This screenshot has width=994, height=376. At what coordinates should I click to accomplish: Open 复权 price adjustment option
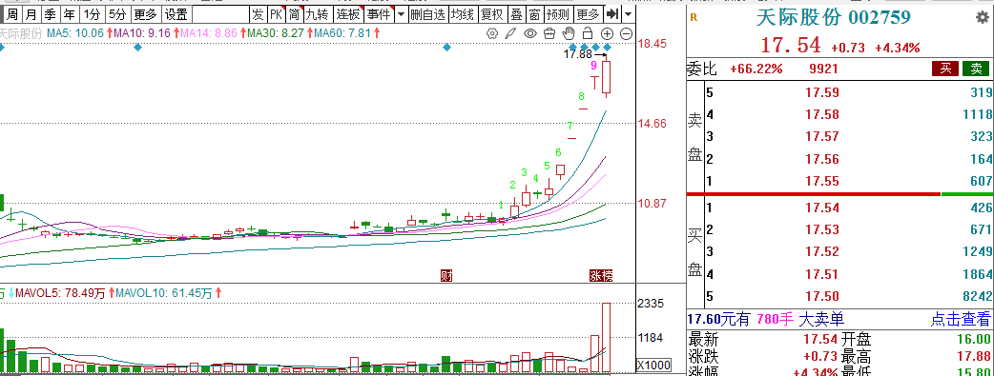(x=492, y=13)
